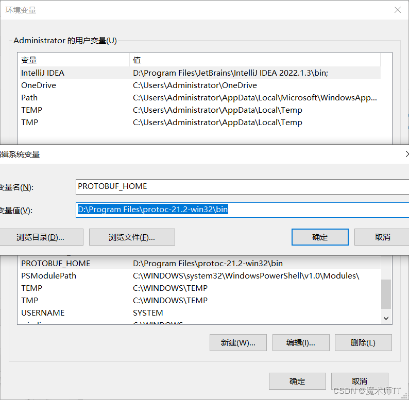Select user TEMP variable with AppData path
409x400 pixels.
[200, 110]
